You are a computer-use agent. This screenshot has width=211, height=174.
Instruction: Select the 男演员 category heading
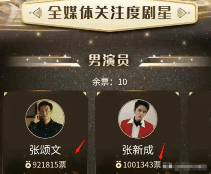[109, 61]
